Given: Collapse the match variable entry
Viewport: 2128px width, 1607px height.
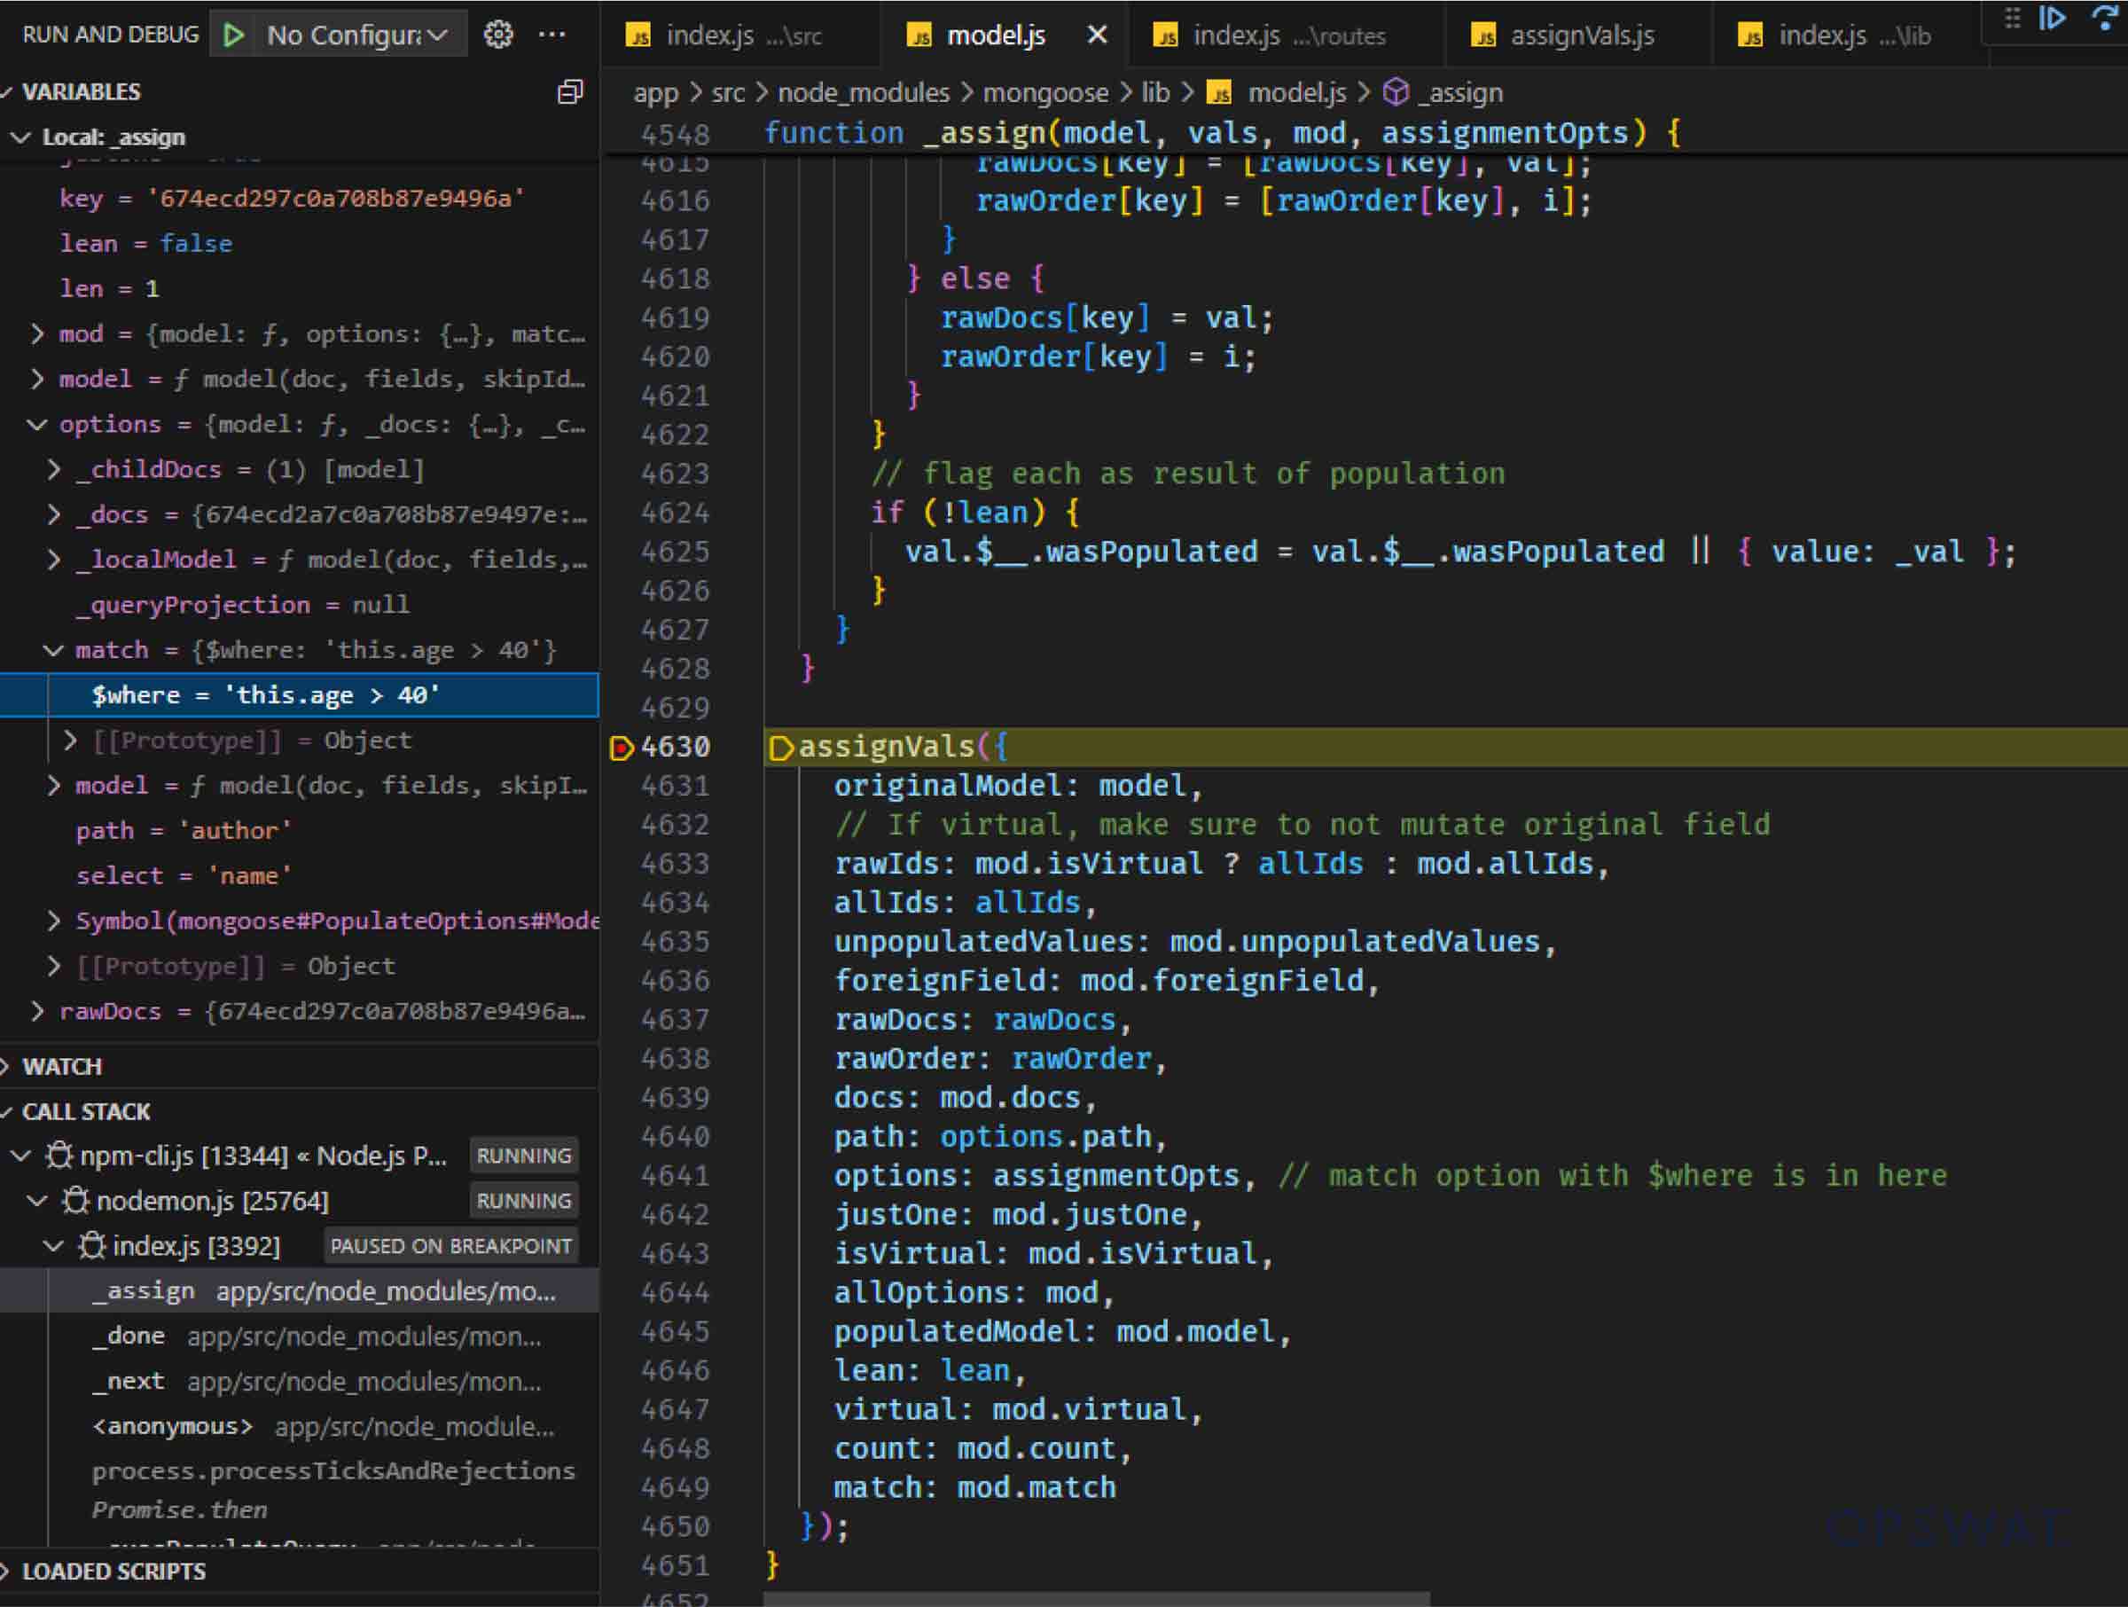Looking at the screenshot, I should click(53, 649).
